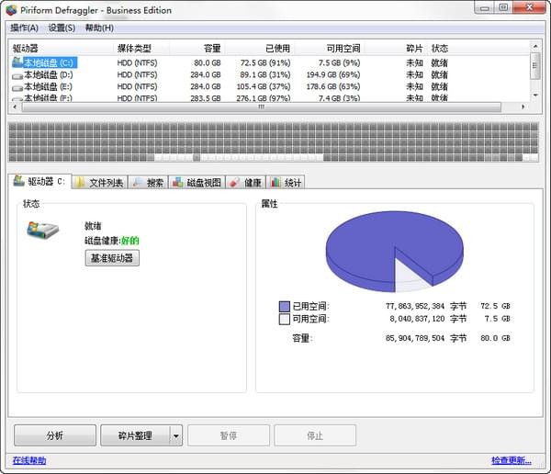This screenshot has height=474, width=551.
Task: Click the local disk E: drive icon
Action: point(17,86)
